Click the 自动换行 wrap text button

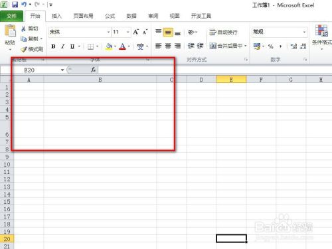(x=223, y=33)
